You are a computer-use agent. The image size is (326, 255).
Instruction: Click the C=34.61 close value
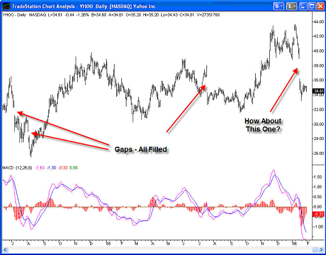pos(187,15)
